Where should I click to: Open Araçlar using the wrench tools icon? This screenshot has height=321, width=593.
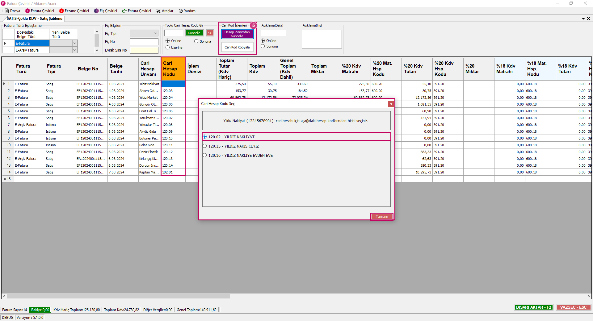coord(158,11)
